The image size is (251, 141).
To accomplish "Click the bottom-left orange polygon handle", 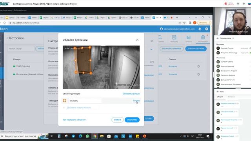I will (76, 72).
